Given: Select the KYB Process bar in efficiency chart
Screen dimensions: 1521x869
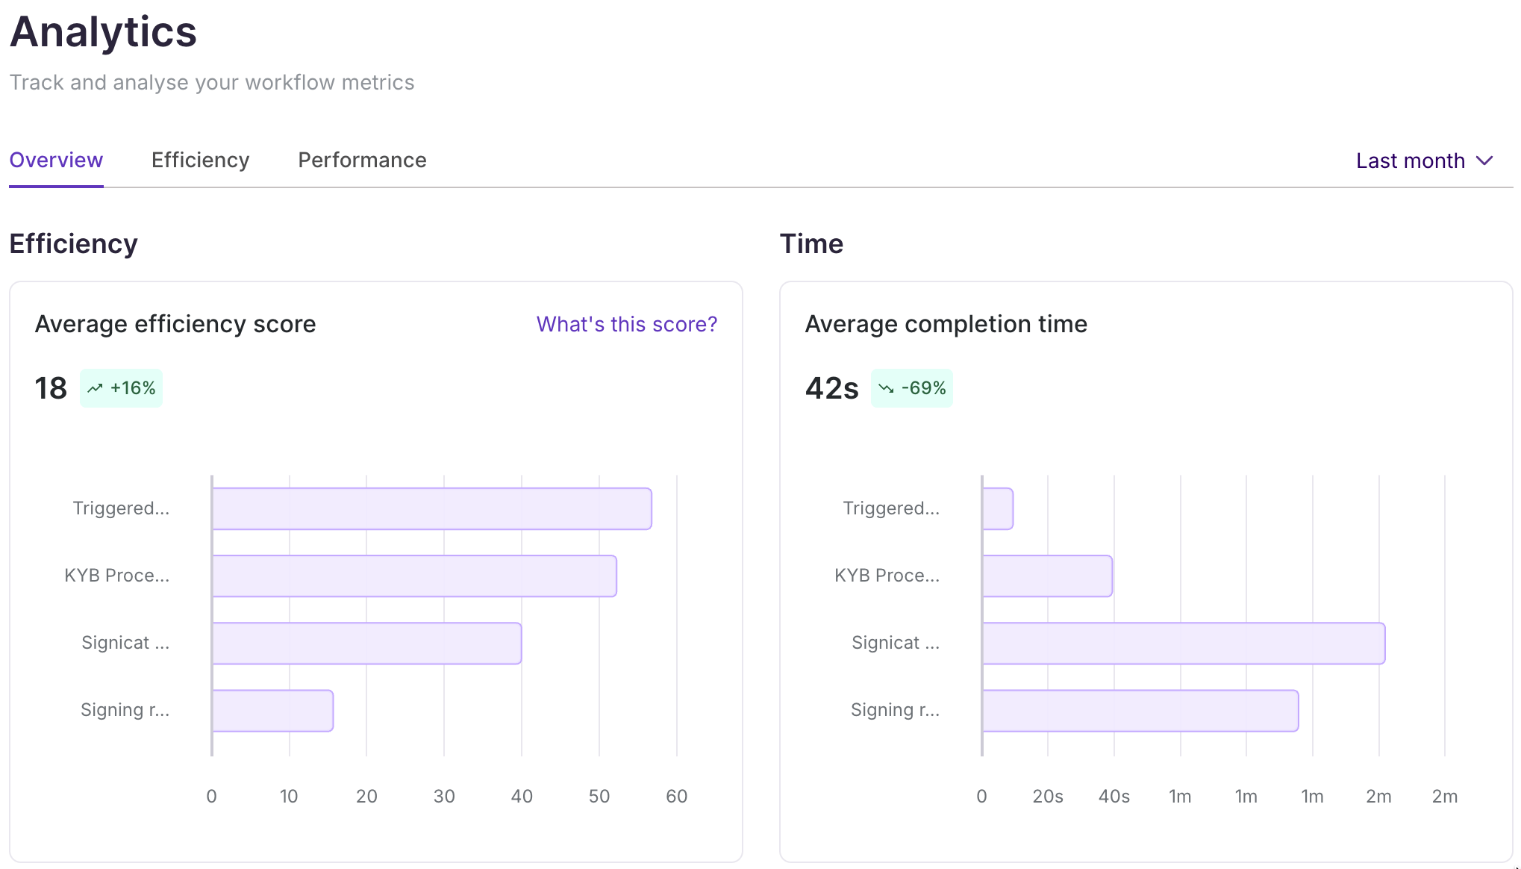Looking at the screenshot, I should pyautogui.click(x=414, y=576).
